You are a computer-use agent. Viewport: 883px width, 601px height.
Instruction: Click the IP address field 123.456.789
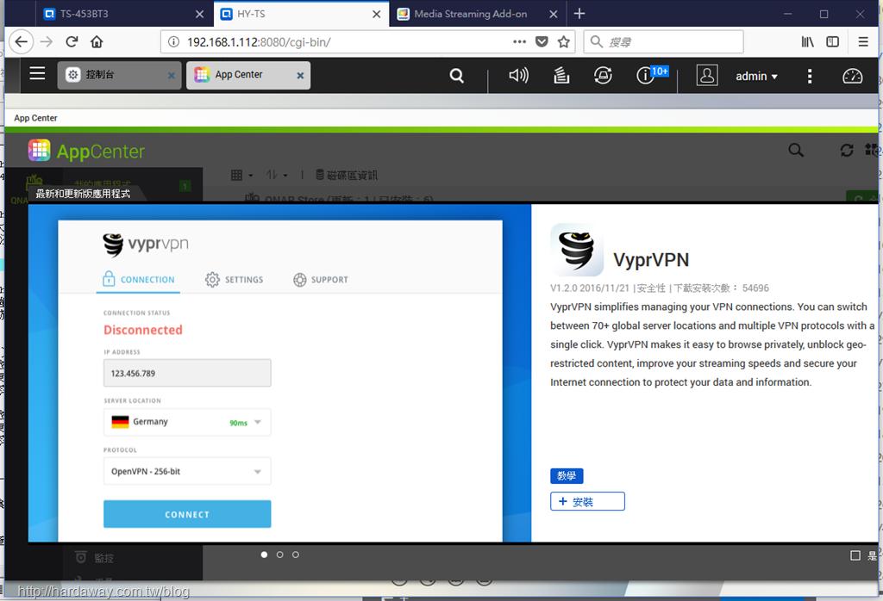tap(187, 374)
